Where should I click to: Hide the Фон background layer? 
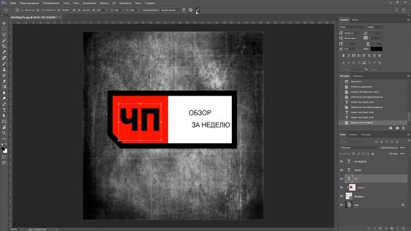(x=342, y=205)
